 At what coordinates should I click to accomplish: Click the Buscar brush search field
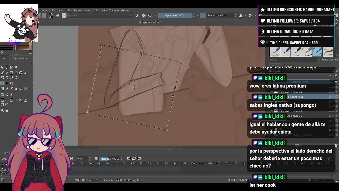coord(293,60)
